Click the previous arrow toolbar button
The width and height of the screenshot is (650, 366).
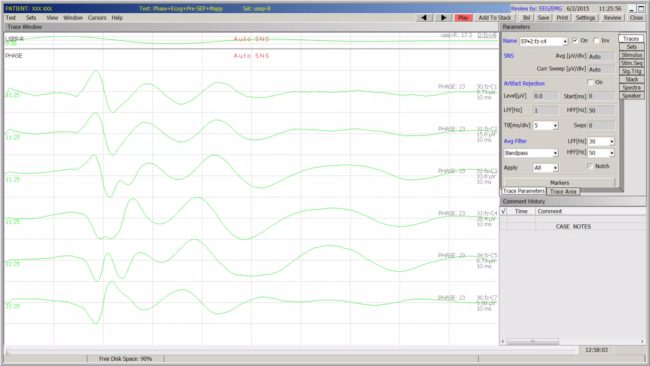click(424, 18)
